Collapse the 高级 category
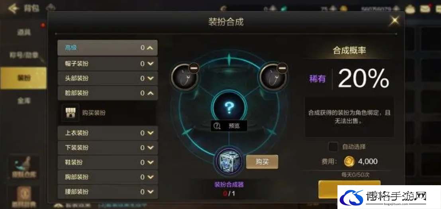The height and width of the screenshot is (209, 441). (108, 48)
